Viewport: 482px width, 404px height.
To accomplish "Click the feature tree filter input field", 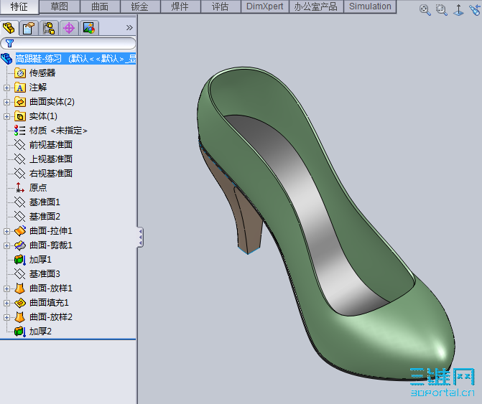I will point(72,43).
